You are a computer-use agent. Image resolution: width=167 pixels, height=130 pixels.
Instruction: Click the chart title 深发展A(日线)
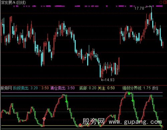pyautogui.click(x=13, y=2)
